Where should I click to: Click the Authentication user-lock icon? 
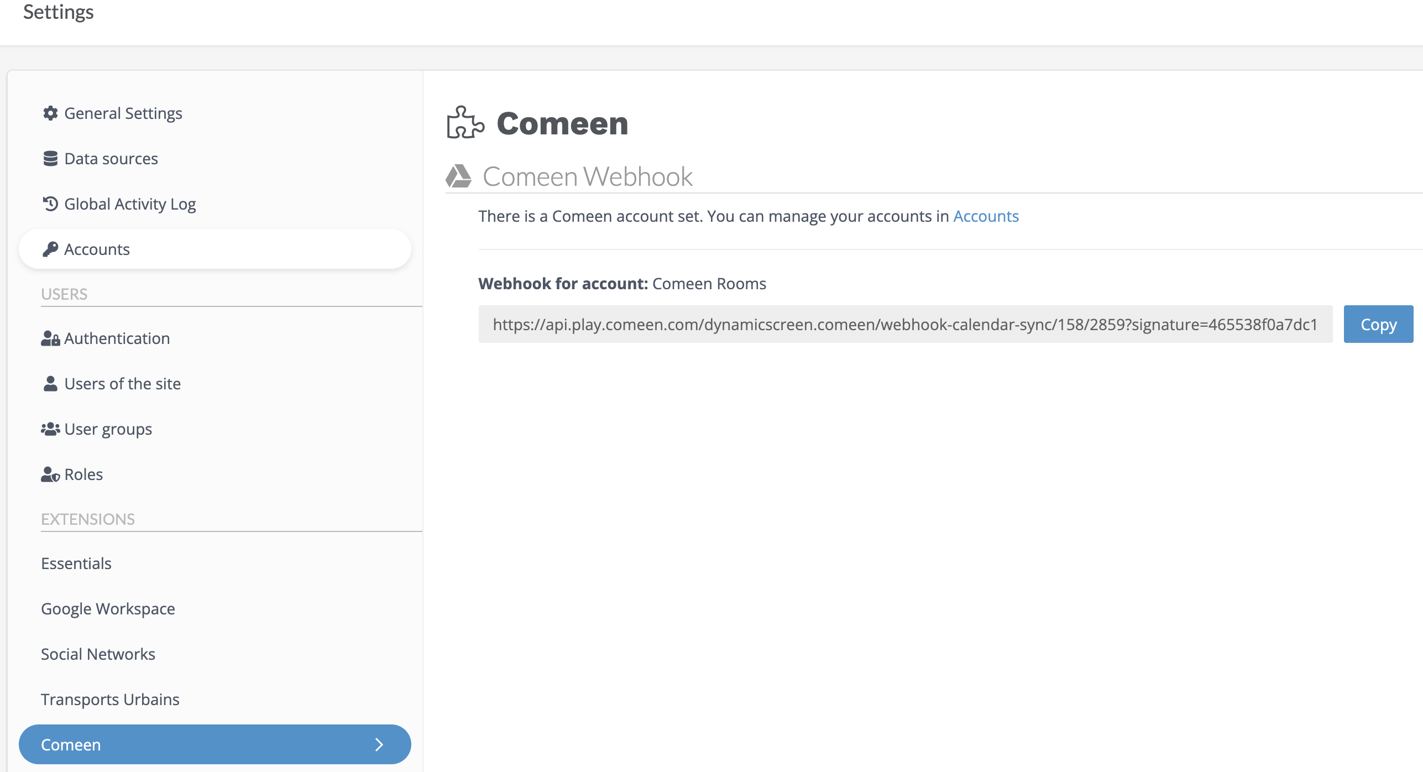pyautogui.click(x=50, y=338)
